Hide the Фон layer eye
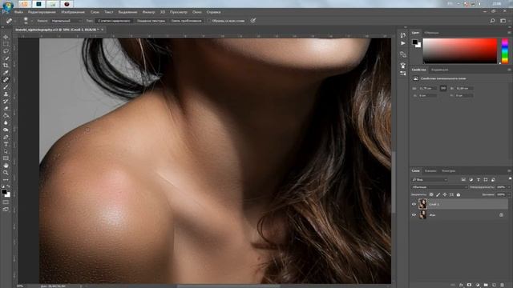The height and width of the screenshot is (288, 513). [414, 215]
